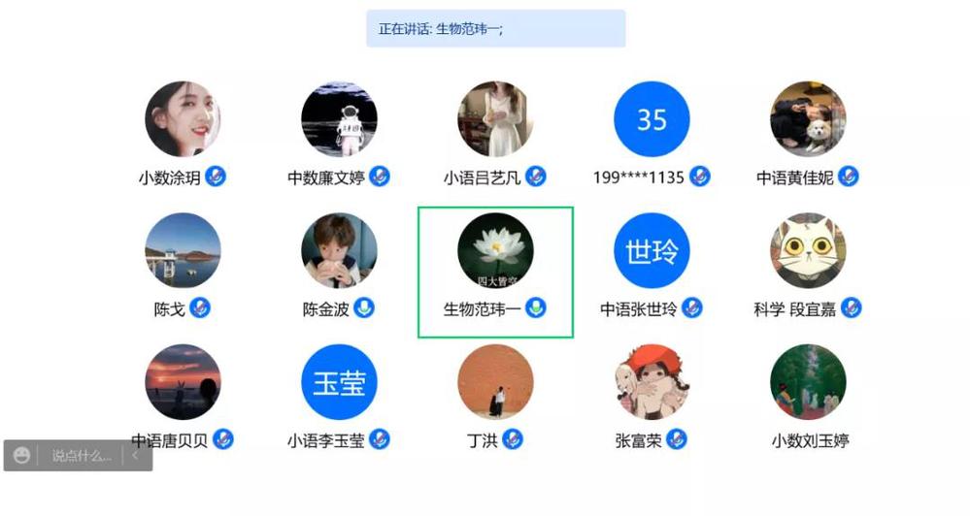Click active mic icon next to 陈金波
Screen dimensions: 970x516
point(364,307)
